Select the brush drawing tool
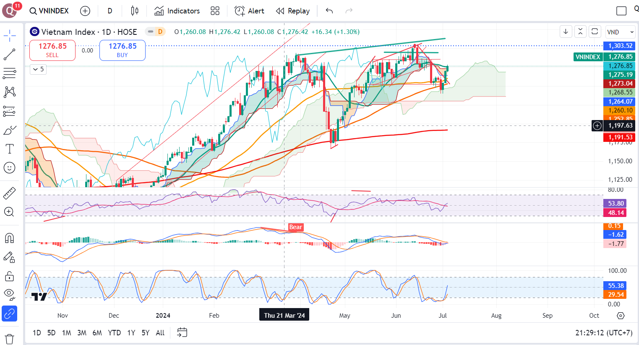Screen dimensions: 639x345 (9, 130)
